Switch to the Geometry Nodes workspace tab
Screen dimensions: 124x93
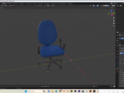[x=62, y=4]
